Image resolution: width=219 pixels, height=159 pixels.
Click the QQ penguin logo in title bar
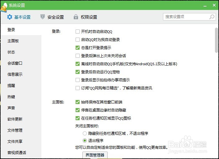[4, 7]
